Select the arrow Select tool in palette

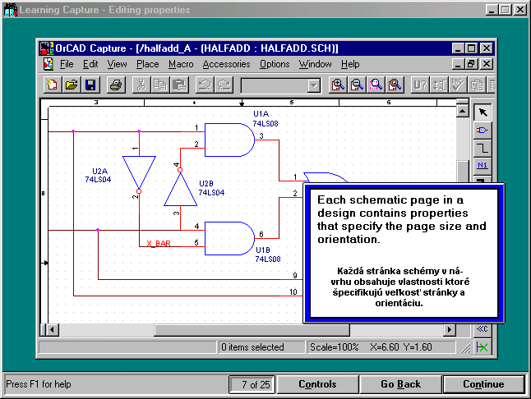tap(483, 112)
